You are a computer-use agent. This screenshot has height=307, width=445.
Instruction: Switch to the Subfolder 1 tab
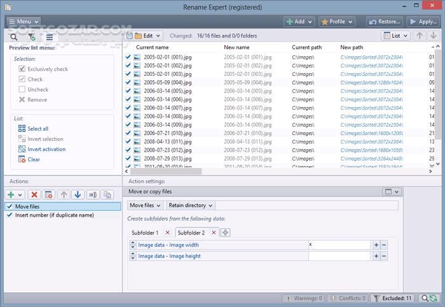[145, 232]
